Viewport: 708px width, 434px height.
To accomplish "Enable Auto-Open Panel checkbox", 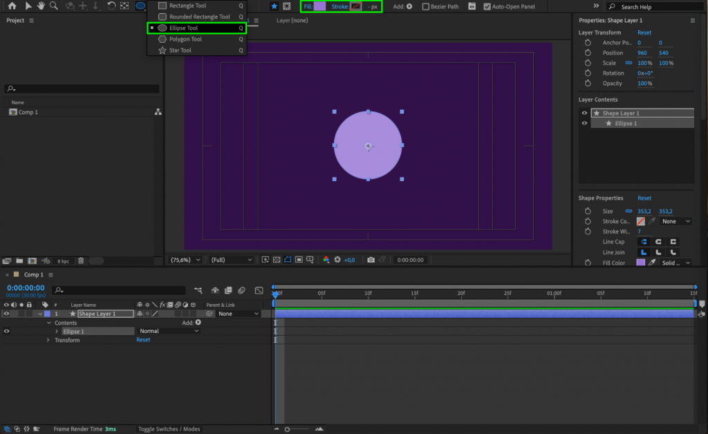I will 487,6.
